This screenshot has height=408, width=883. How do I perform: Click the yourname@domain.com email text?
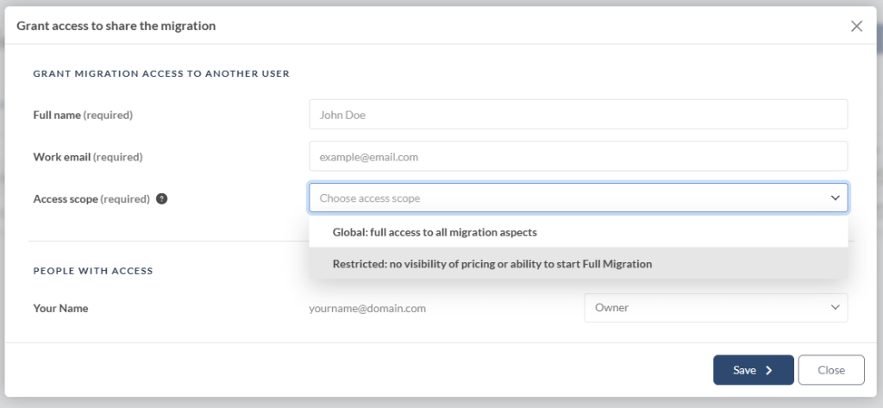(367, 308)
